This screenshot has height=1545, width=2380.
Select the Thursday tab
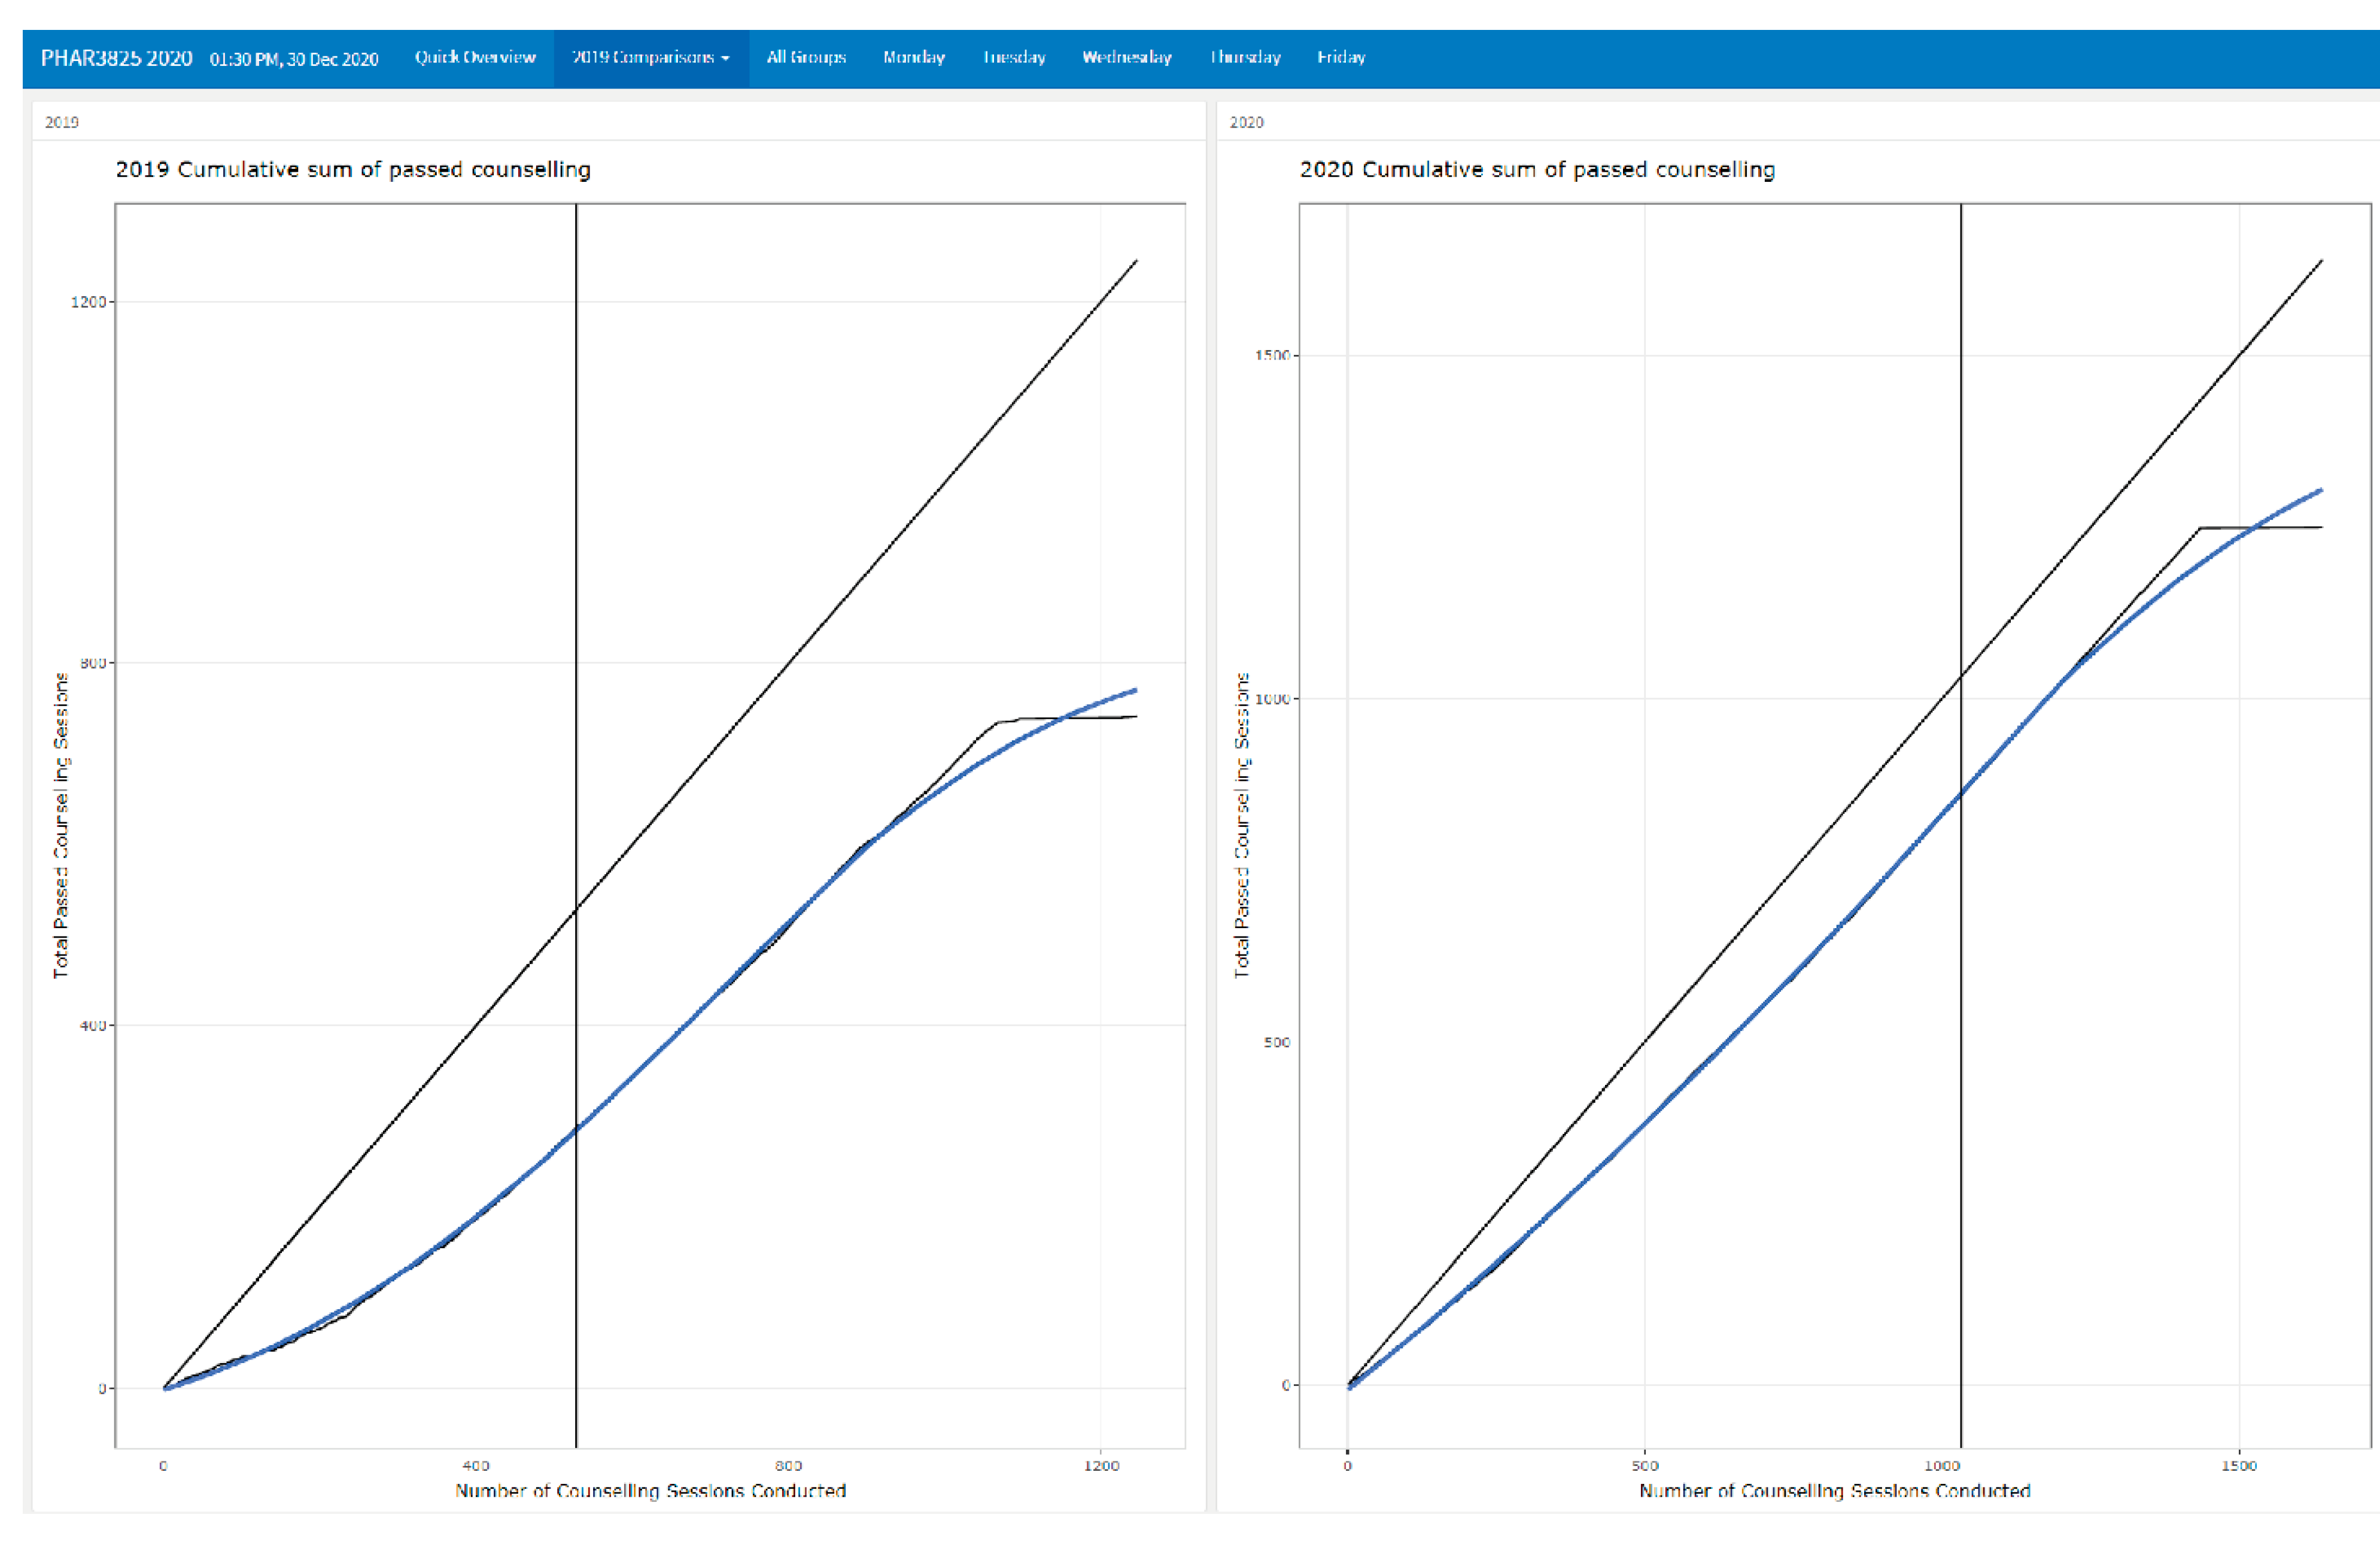coord(1245,58)
